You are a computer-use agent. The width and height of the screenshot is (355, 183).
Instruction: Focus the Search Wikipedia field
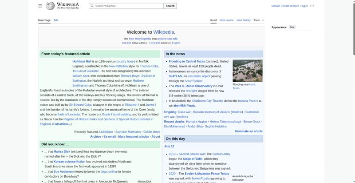point(126,6)
